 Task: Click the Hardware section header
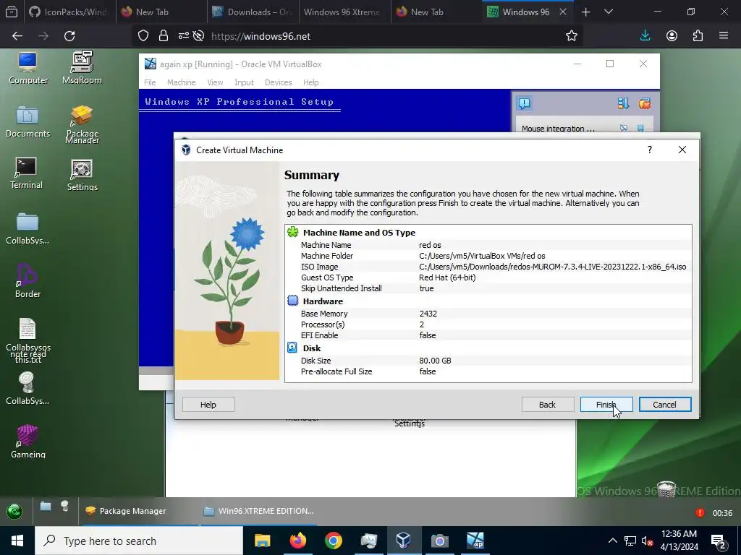tap(323, 301)
